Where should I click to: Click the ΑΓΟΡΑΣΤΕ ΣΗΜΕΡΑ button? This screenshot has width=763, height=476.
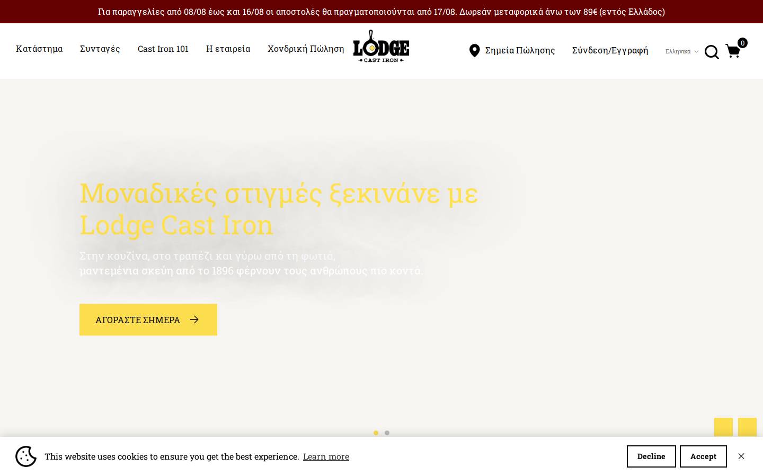click(x=148, y=319)
